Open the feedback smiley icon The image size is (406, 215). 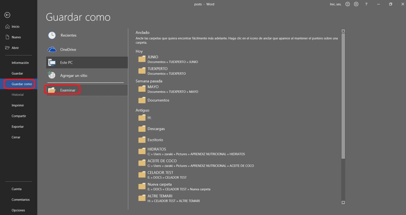point(347,4)
